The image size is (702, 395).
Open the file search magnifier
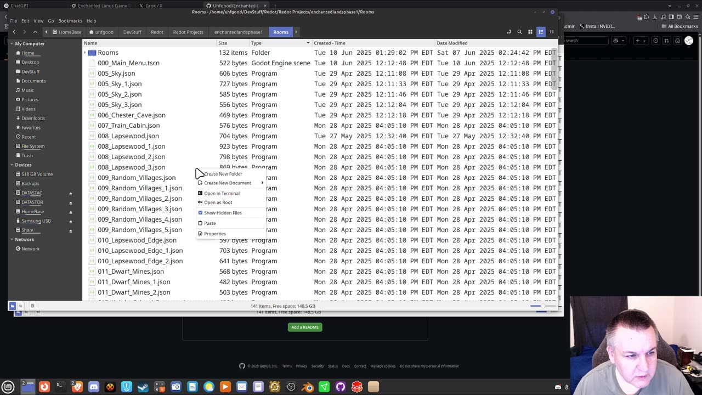pyautogui.click(x=519, y=32)
